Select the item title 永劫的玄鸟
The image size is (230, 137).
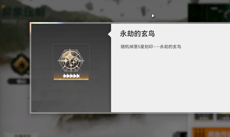(137, 34)
